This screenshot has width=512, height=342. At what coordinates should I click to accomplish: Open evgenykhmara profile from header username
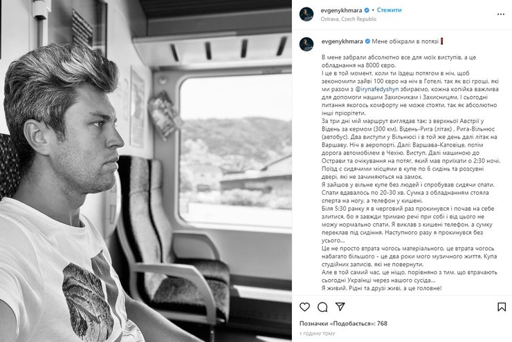(x=341, y=10)
